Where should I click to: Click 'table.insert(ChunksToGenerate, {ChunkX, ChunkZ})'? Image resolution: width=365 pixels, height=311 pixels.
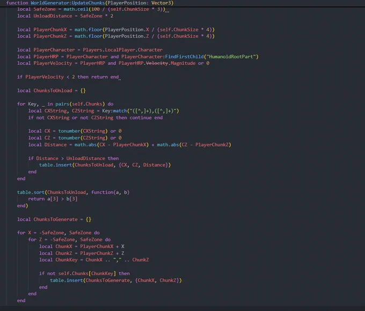pos(116,280)
